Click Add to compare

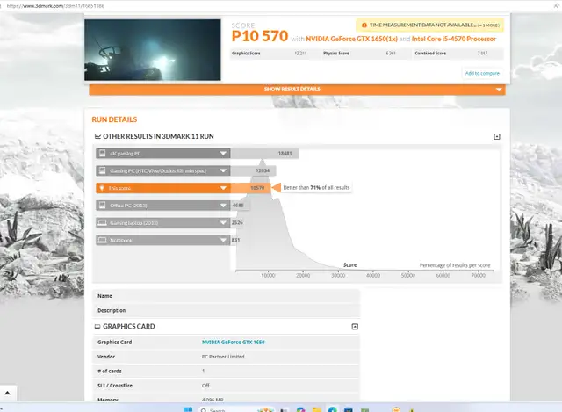coord(482,73)
